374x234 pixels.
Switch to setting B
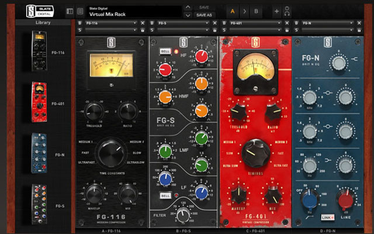click(x=256, y=11)
